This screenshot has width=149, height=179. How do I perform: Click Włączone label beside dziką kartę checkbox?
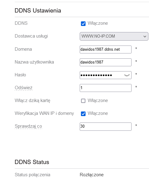(x=98, y=100)
